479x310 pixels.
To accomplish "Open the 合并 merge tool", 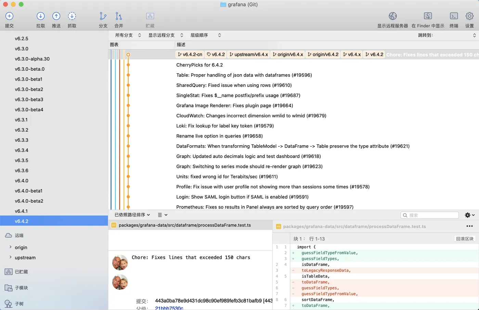I will pos(119,16).
